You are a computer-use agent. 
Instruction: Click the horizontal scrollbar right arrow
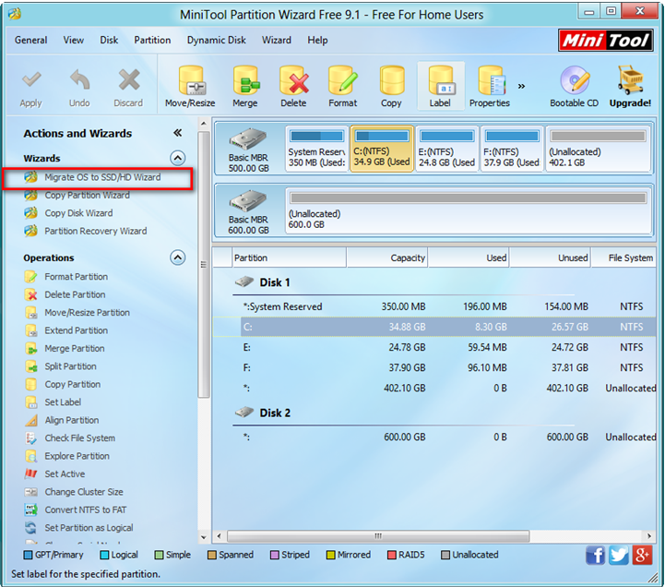click(649, 536)
